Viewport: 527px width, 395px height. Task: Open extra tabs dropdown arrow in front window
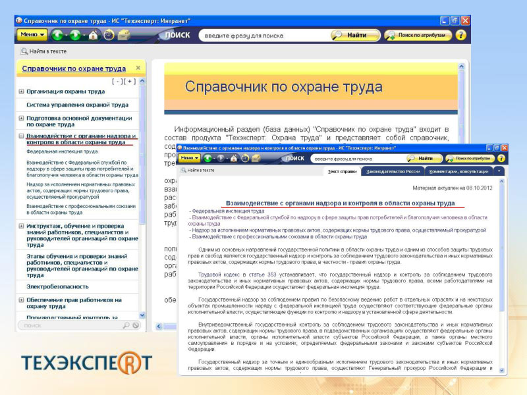(x=499, y=171)
